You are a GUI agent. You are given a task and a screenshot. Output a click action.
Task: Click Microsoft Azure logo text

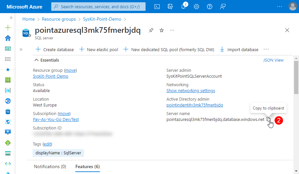click(24, 7)
